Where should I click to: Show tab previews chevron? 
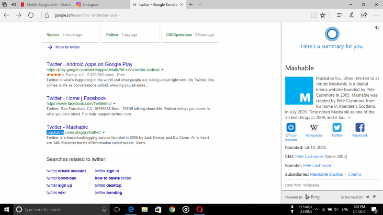200,4
